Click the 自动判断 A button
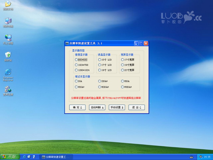Screen dimensions: 213x160 coord(97,107)
